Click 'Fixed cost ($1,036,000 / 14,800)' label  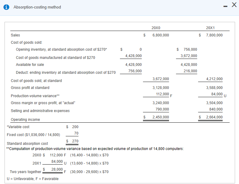33,135
